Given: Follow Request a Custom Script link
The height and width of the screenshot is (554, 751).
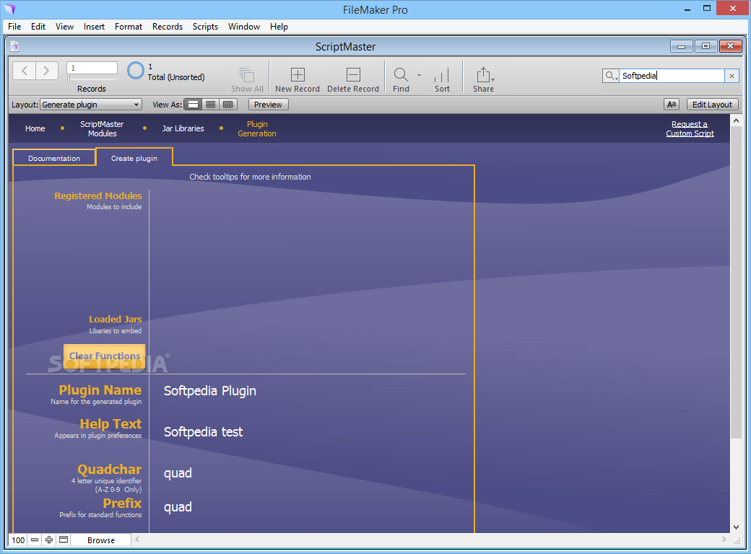Looking at the screenshot, I should (690, 128).
